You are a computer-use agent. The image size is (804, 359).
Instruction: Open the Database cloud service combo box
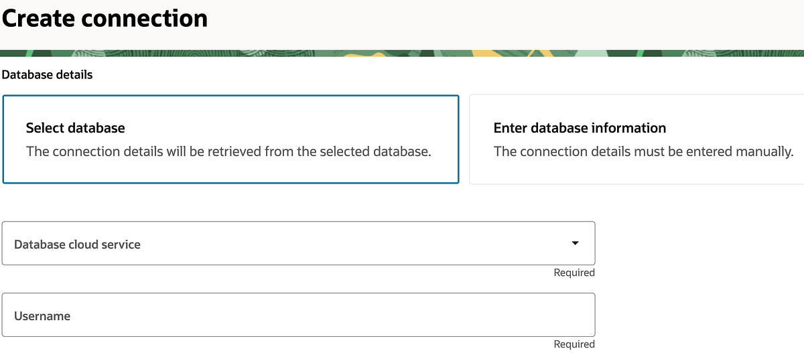pyautogui.click(x=298, y=243)
